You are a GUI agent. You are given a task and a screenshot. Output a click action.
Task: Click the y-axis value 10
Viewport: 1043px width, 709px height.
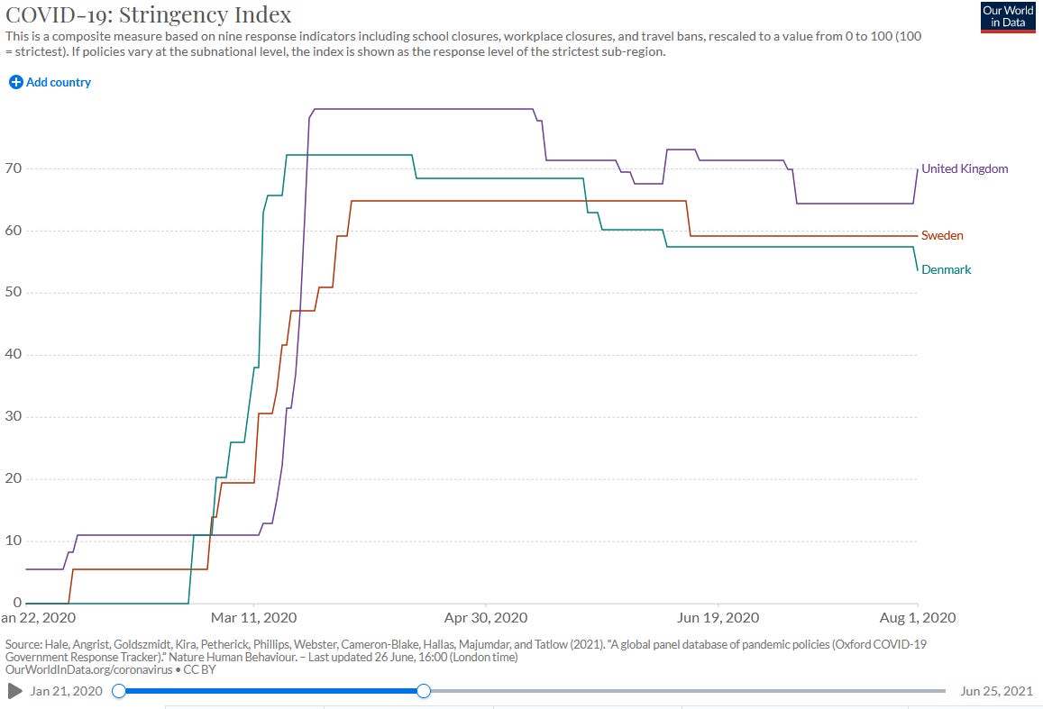[x=14, y=541]
